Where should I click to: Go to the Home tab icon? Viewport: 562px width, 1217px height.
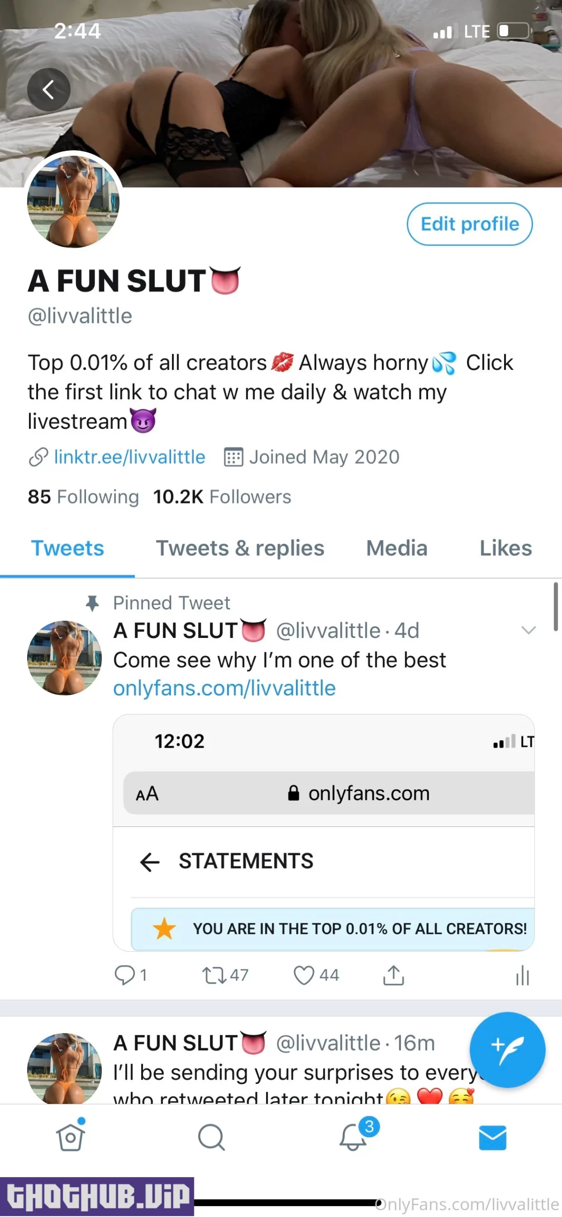tap(70, 1137)
